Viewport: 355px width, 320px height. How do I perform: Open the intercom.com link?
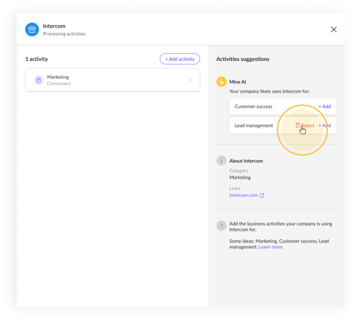coord(243,195)
